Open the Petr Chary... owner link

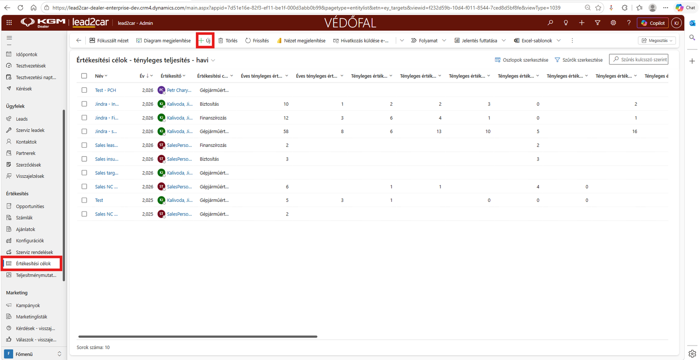click(x=179, y=90)
